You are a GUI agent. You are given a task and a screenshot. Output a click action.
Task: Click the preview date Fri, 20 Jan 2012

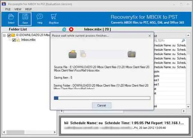point(150,128)
